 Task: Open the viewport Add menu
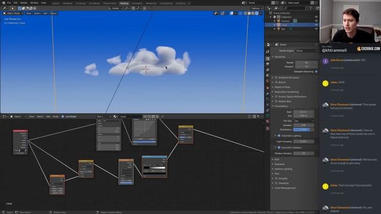coord(45,13)
